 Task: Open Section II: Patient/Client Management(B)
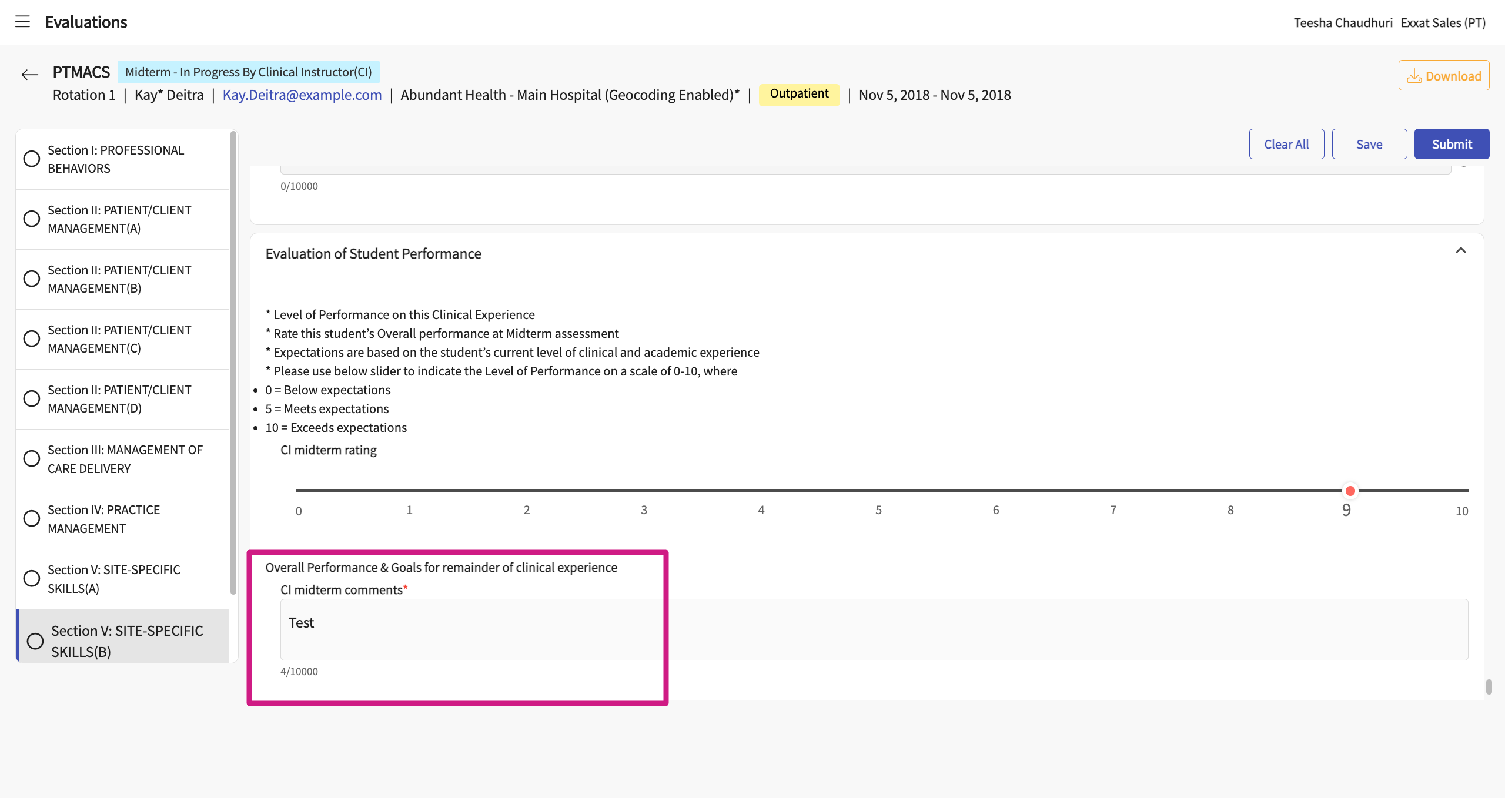(119, 279)
